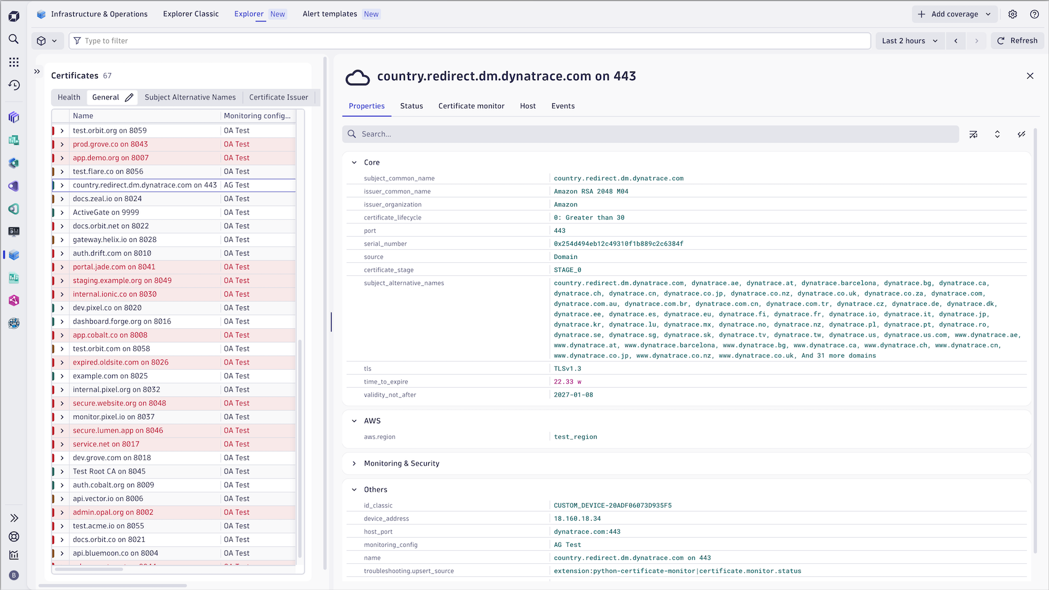Screen dimensions: 1049x590
Task: Switch to the Certificate monitor tab
Action: click(x=471, y=106)
